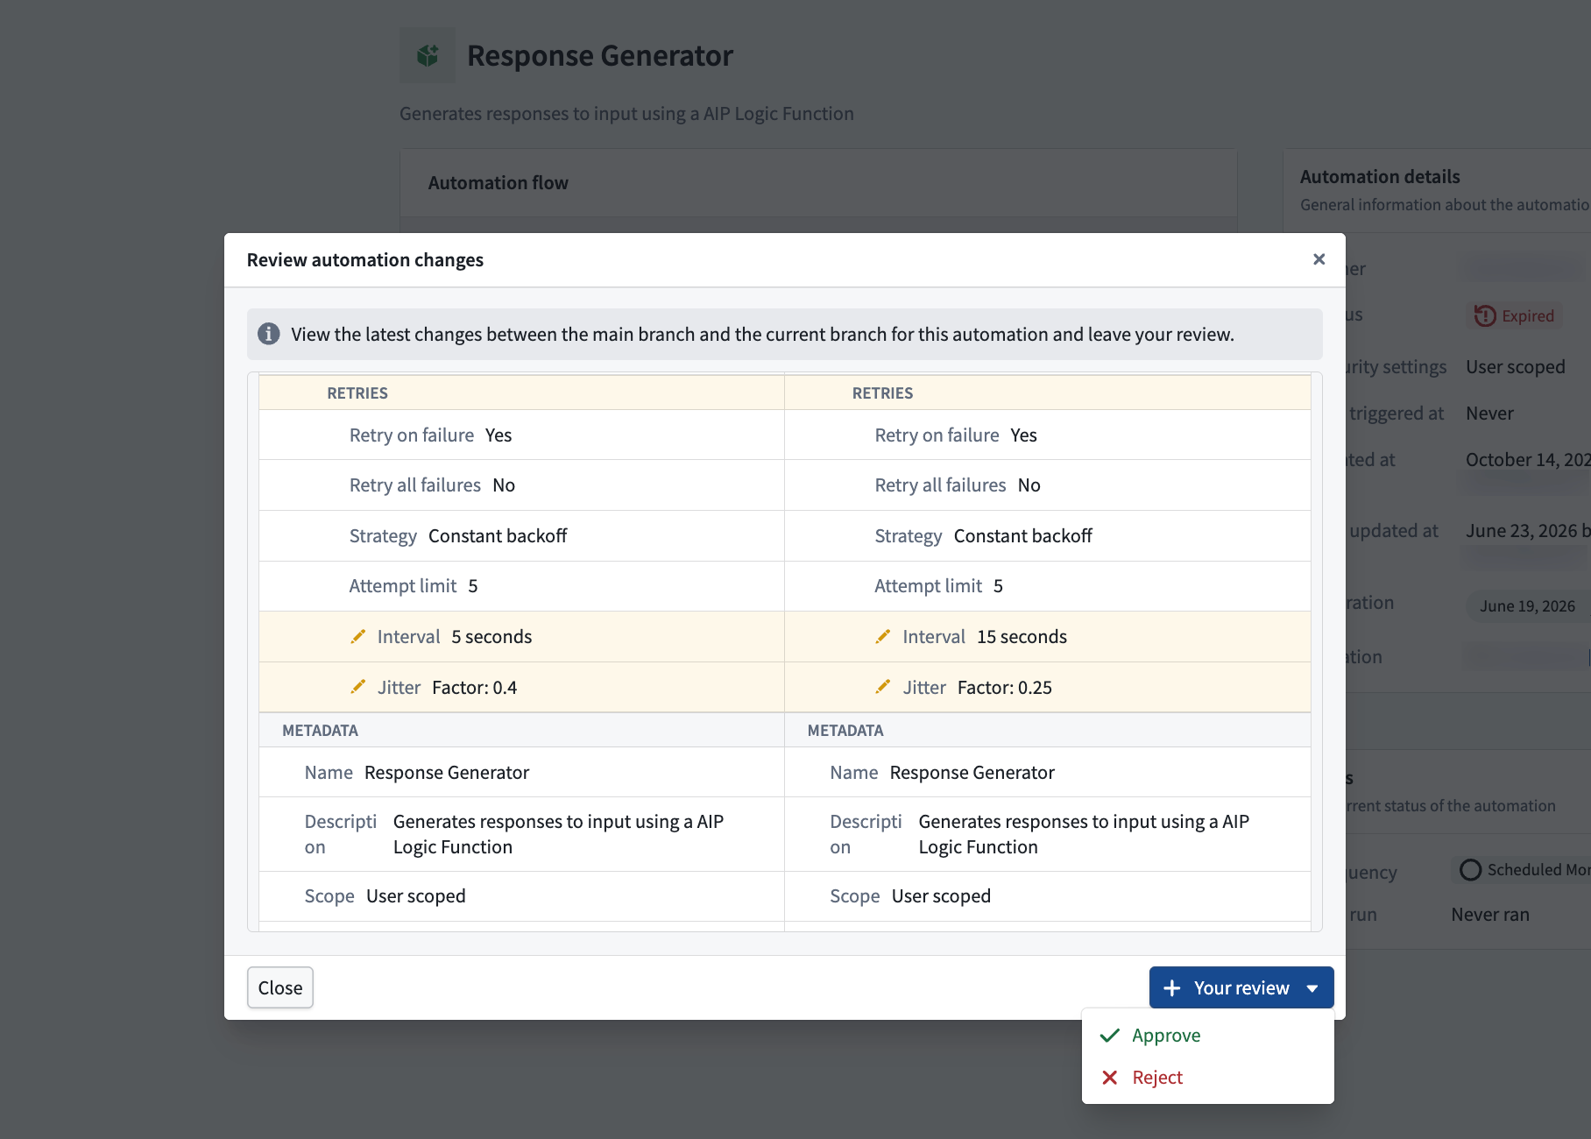Viewport: 1591px width, 1139px height.
Task: Click 'Retry all failures' in the right column
Action: point(940,485)
